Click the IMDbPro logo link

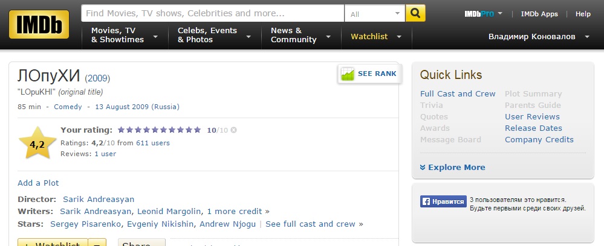coord(479,14)
